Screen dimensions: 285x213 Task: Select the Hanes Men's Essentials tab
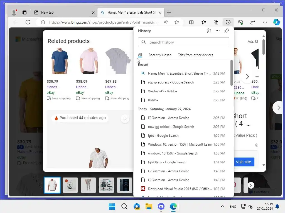click(x=131, y=12)
